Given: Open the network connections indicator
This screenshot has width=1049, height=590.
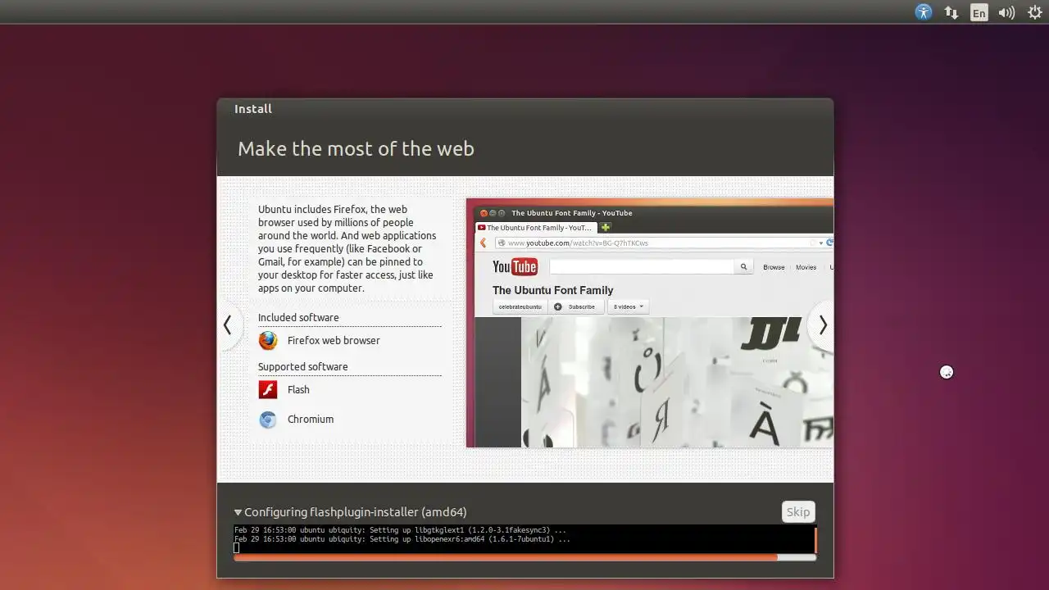Looking at the screenshot, I should pyautogui.click(x=951, y=12).
